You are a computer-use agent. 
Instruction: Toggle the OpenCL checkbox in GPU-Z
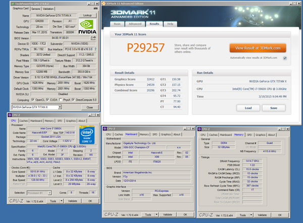tap(33, 100)
